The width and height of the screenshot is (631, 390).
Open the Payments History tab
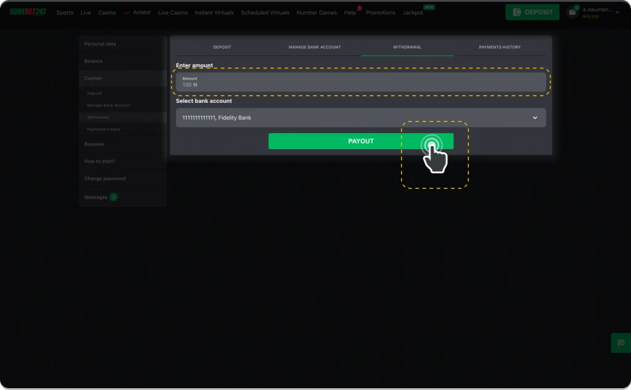click(499, 47)
